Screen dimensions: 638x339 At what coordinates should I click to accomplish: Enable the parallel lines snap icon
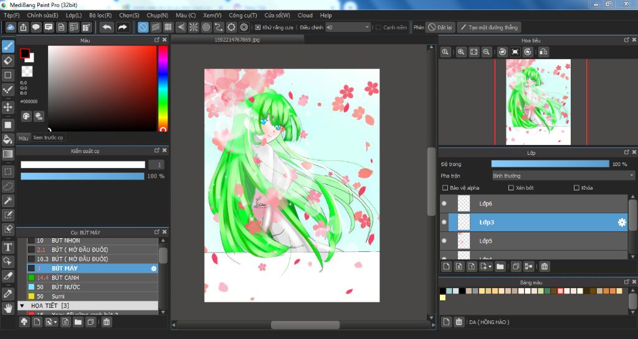(x=155, y=27)
